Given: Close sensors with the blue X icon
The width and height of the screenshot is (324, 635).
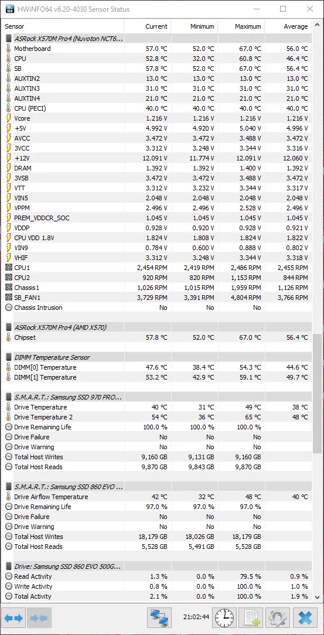Looking at the screenshot, I should (305, 618).
